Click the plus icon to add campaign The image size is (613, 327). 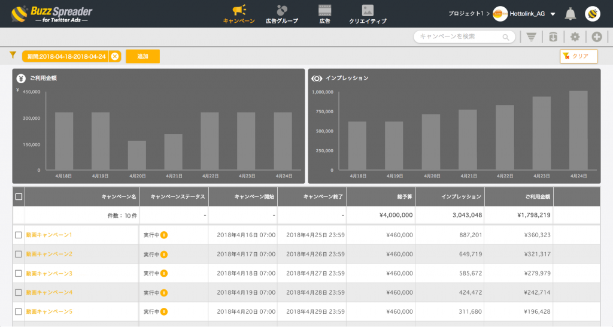pyautogui.click(x=597, y=37)
